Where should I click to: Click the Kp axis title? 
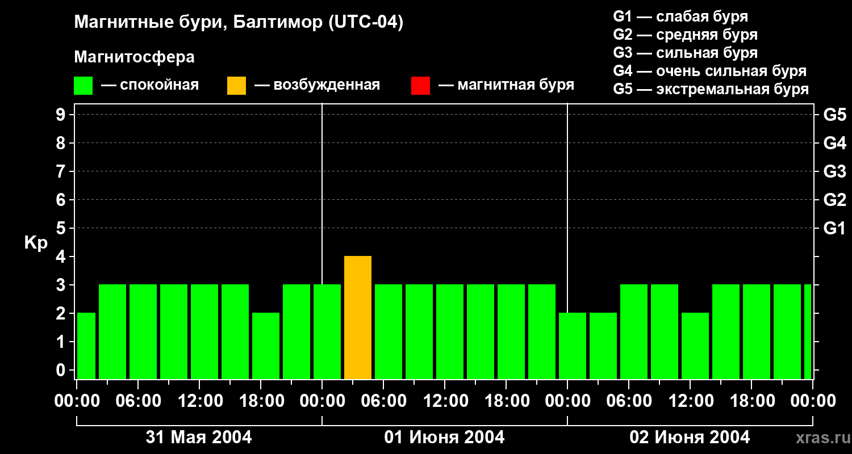[x=36, y=243]
